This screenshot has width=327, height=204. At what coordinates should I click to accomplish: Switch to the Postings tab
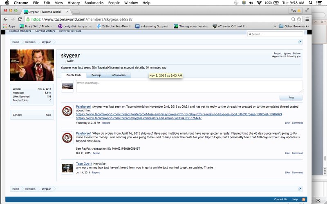tap(96, 75)
